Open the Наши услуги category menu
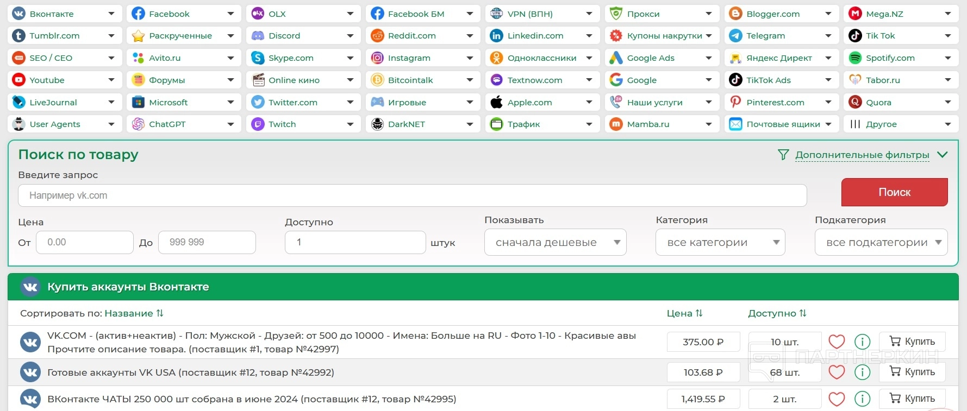The width and height of the screenshot is (967, 411). point(662,102)
